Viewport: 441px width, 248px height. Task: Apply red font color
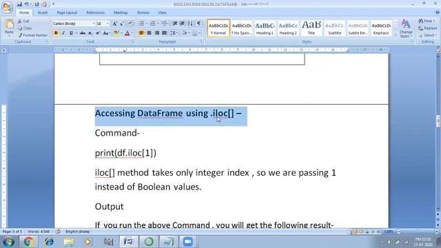point(127,33)
